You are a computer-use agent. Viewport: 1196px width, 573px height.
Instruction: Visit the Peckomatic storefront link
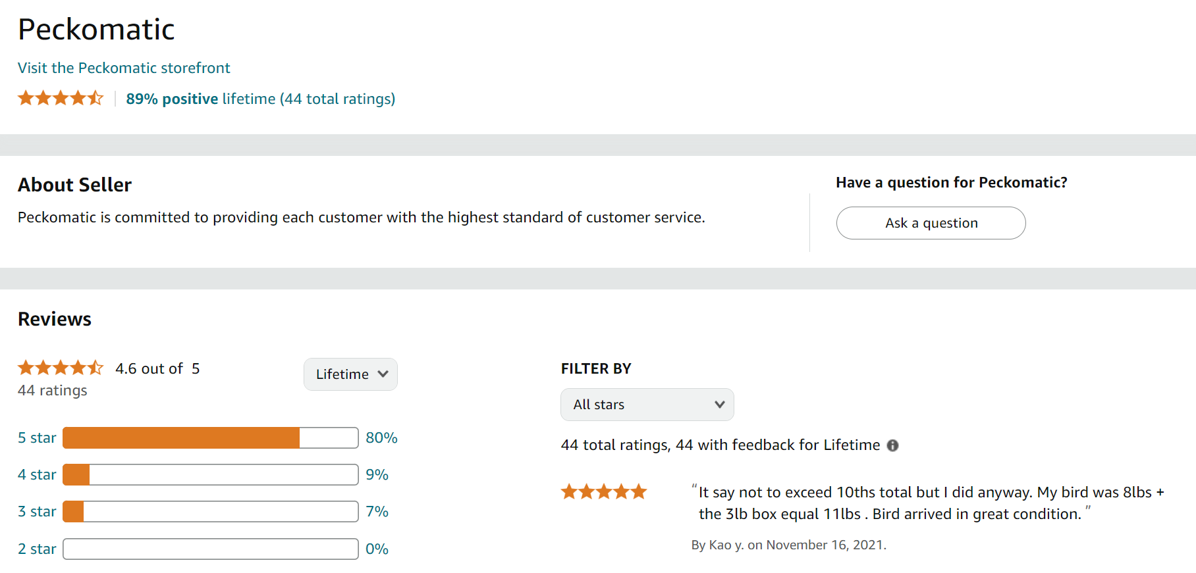pos(124,68)
